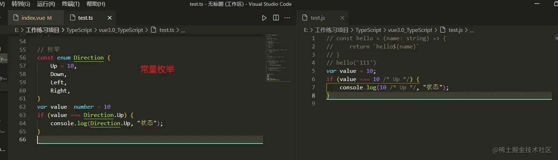Click the if condition line in test.js

point(373,79)
